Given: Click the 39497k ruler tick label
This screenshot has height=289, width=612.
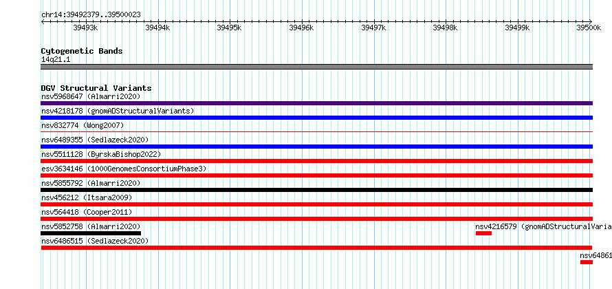Looking at the screenshot, I should pyautogui.click(x=373, y=28).
